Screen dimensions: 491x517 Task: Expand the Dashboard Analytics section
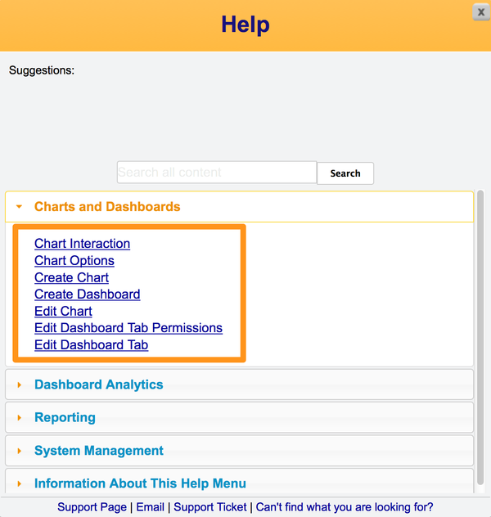[x=99, y=384]
